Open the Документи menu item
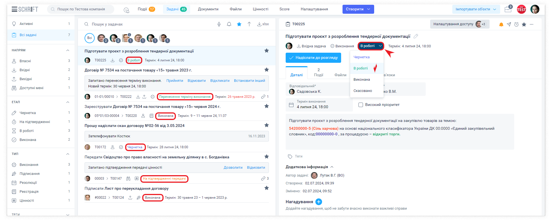This screenshot has height=220, width=552. click(208, 9)
